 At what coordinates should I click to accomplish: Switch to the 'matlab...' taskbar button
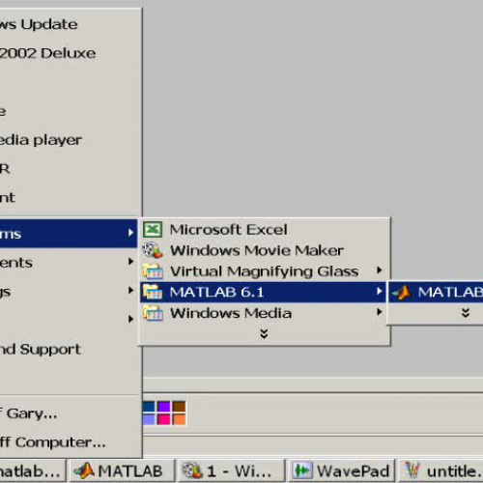click(32, 471)
